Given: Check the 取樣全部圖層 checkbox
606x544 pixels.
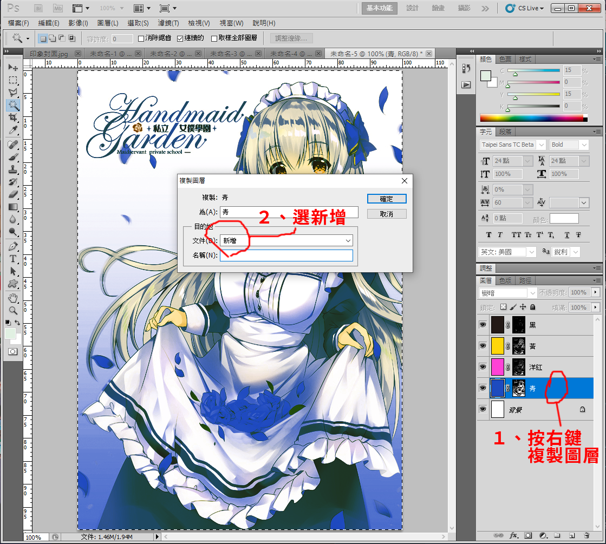Looking at the screenshot, I should pyautogui.click(x=214, y=38).
